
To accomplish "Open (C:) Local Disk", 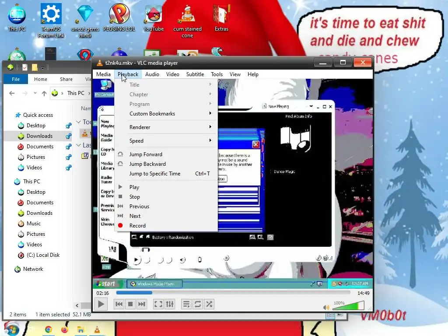I will [x=43, y=255].
